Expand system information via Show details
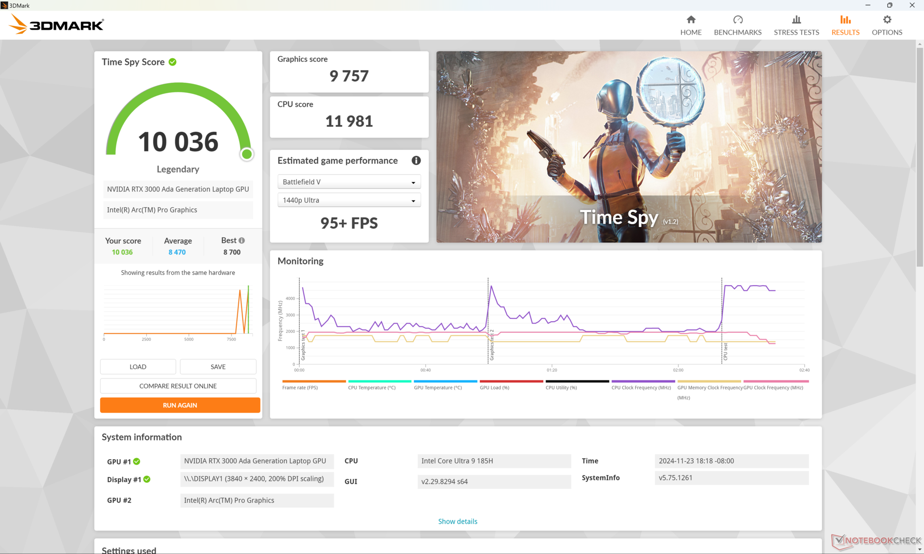 click(x=457, y=521)
